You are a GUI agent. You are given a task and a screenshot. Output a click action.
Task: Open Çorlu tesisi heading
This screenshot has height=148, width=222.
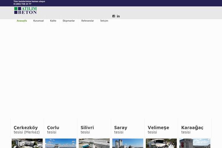coord(53,129)
